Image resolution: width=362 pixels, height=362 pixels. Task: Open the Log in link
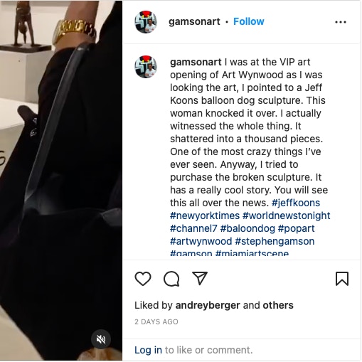click(148, 350)
